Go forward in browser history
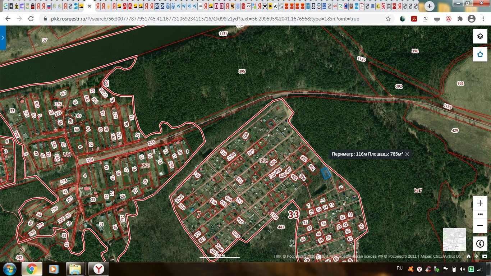This screenshot has height=276, width=491. pyautogui.click(x=19, y=19)
